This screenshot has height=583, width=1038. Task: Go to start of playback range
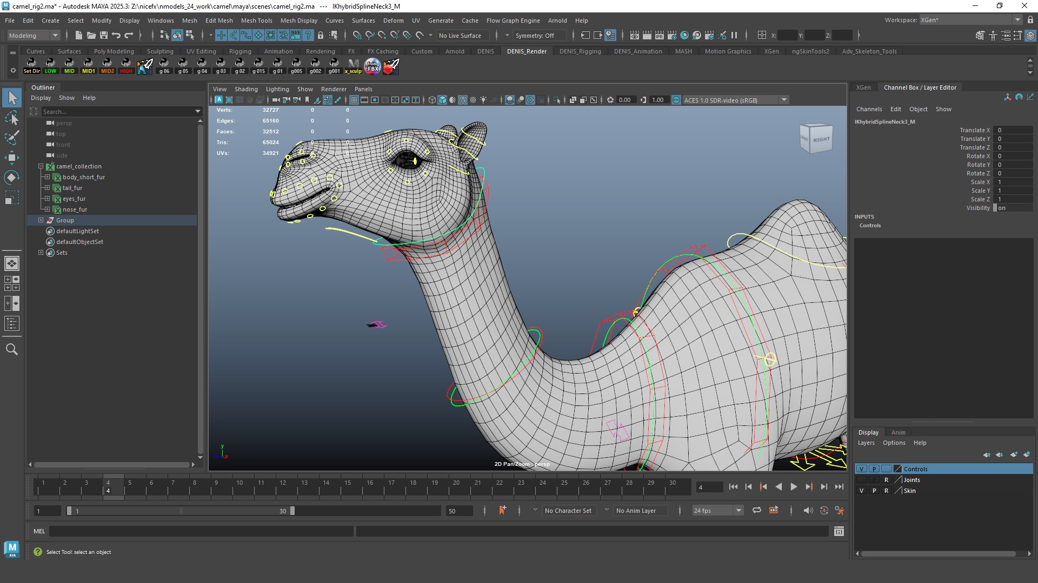point(733,487)
